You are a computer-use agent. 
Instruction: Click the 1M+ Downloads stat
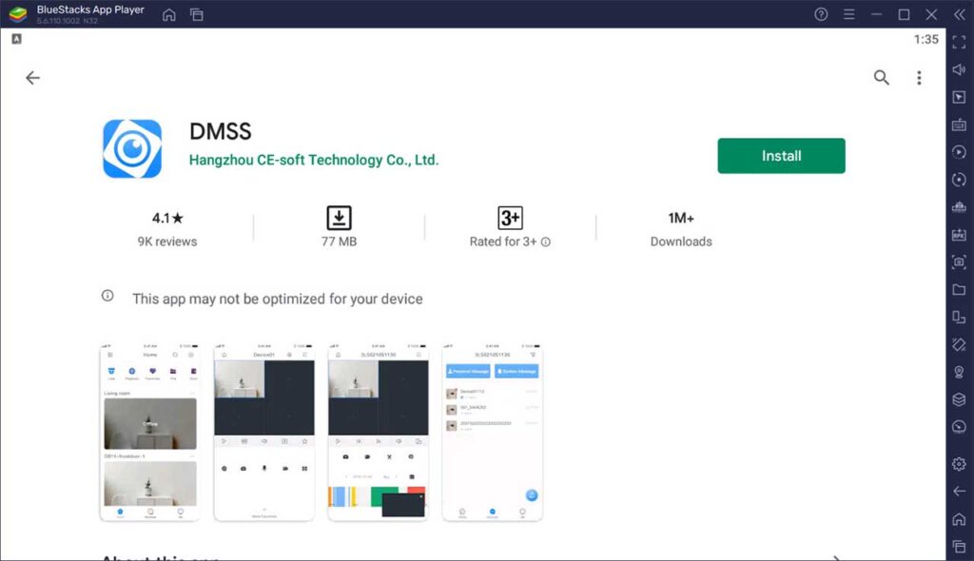pyautogui.click(x=681, y=228)
